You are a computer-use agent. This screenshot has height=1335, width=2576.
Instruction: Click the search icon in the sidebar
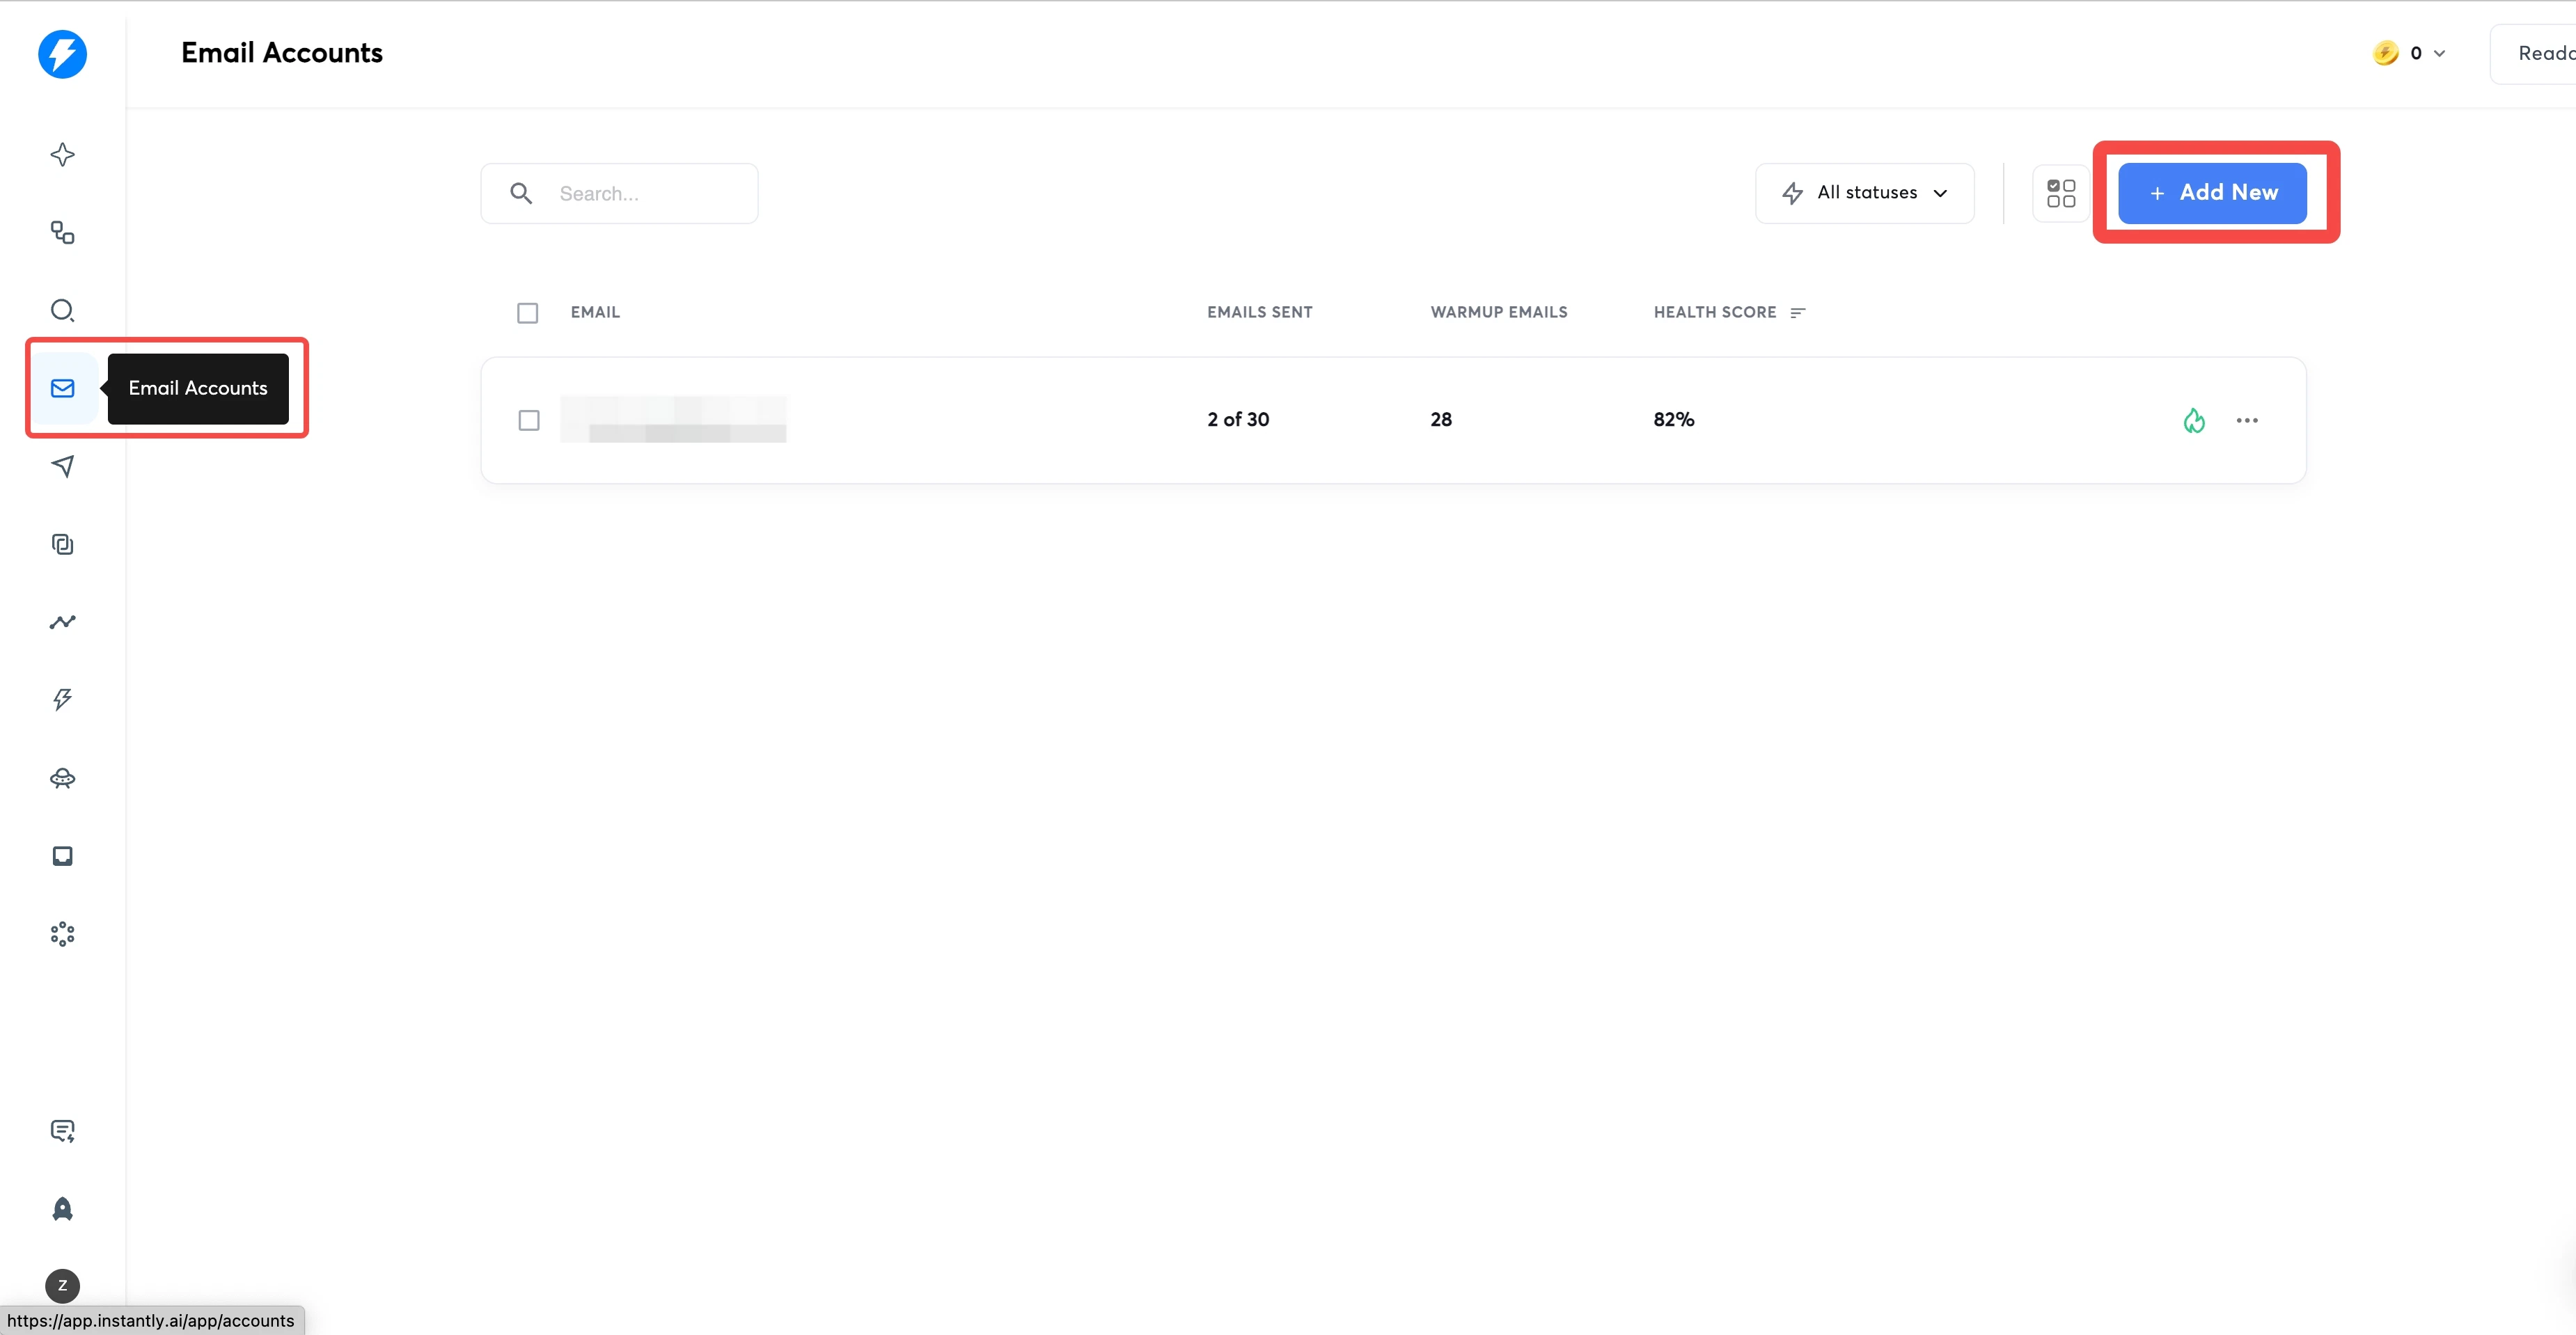tap(63, 310)
